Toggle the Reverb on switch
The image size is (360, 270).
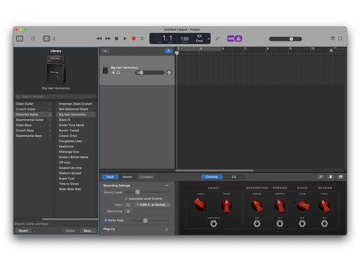(324, 223)
